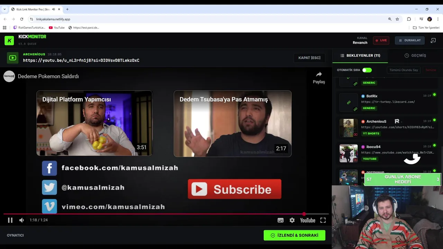Click the ibocu94 youtube watch URL
This screenshot has width=443, height=249.
397,153
